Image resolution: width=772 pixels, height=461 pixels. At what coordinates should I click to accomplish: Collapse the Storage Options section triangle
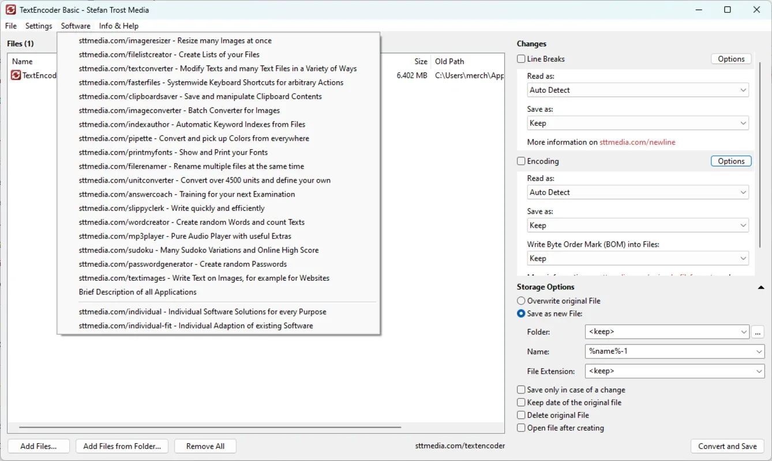761,287
